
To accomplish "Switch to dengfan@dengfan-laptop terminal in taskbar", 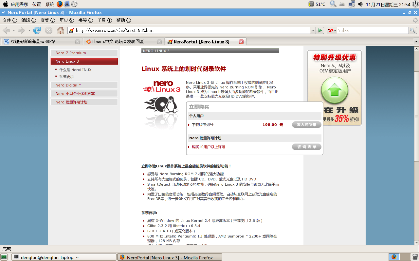I will tap(64, 257).
